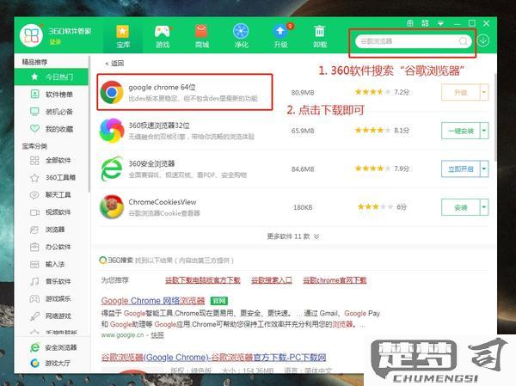Click 安装 for ChromeCookiesView
Viewport: 516px width, 386px height.
[x=461, y=208]
